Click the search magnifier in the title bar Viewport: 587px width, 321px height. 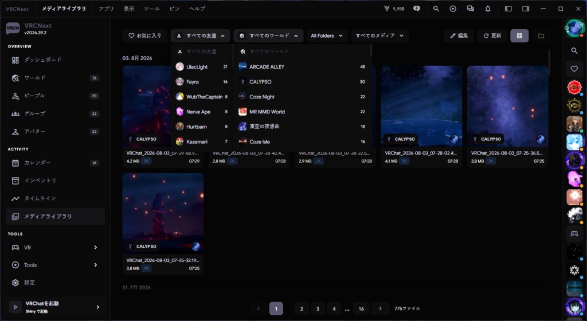[436, 9]
